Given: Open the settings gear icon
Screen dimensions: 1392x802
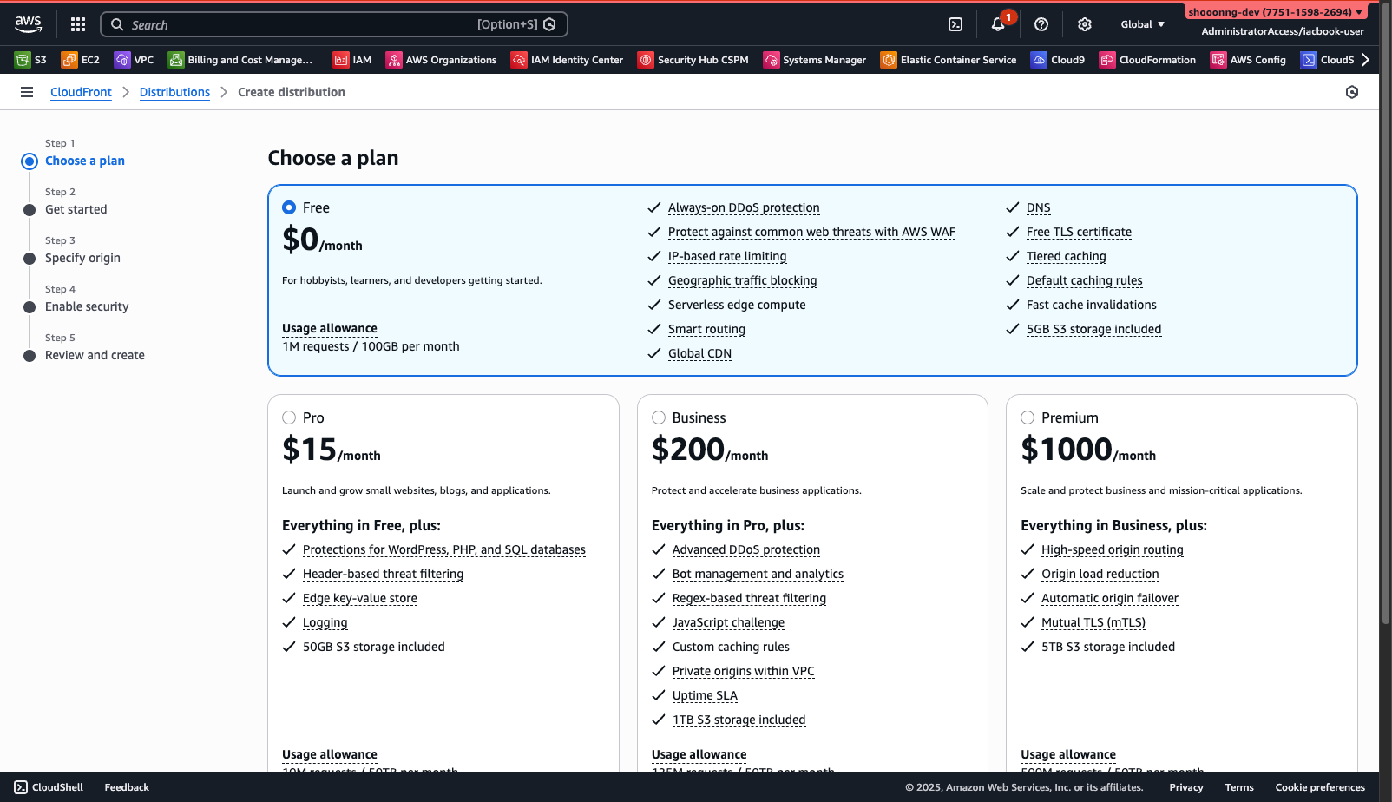Looking at the screenshot, I should click(x=1085, y=24).
